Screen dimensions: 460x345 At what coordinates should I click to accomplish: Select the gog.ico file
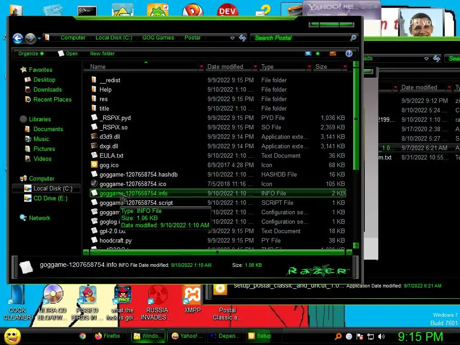217,165
